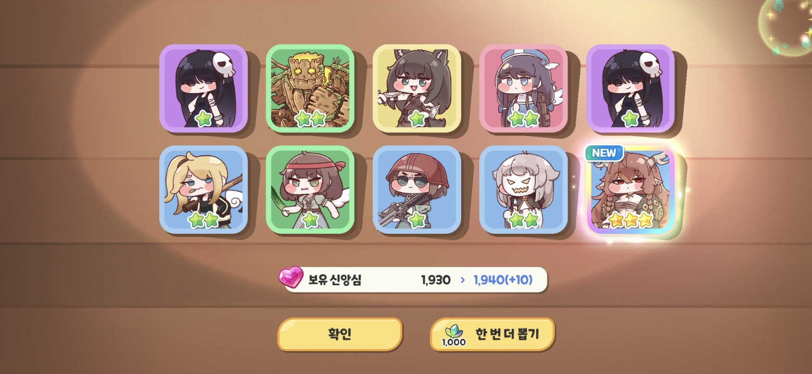Click the NEW badge on the antlered card

pos(604,153)
